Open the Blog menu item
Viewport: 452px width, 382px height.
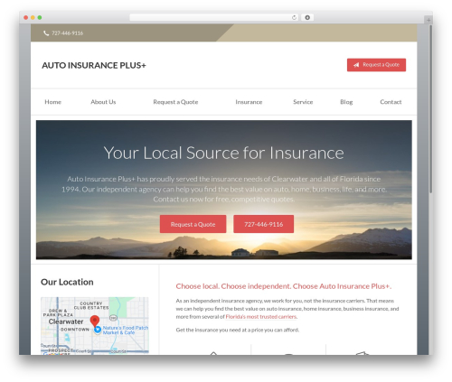tap(346, 102)
